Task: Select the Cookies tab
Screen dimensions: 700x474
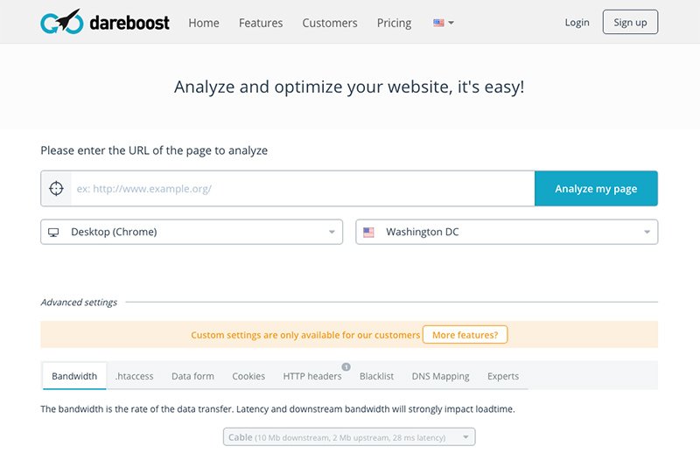Action: click(x=248, y=376)
